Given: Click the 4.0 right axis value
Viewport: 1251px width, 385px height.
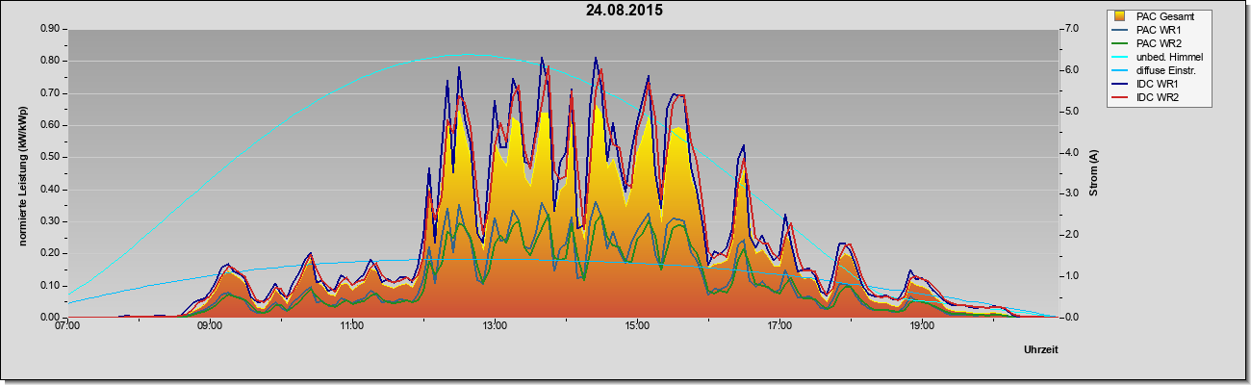Looking at the screenshot, I should pyautogui.click(x=1071, y=152).
